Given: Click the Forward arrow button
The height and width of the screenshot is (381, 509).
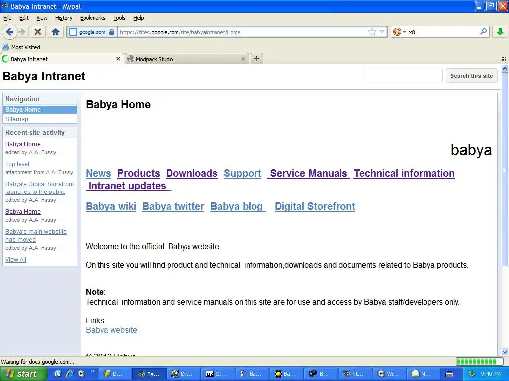Looking at the screenshot, I should pyautogui.click(x=22, y=32).
